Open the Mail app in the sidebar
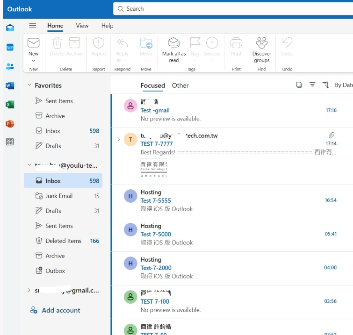Image resolution: width=353 pixels, height=335 pixels. pos(10,28)
